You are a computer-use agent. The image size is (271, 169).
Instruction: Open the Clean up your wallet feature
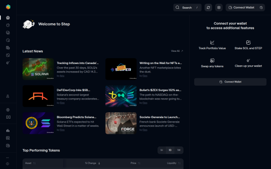[248, 63]
